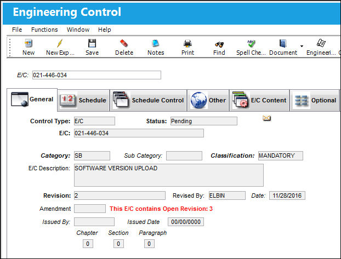Viewport: 341px width, 259px height.
Task: Click the Classification label
Action: (x=232, y=156)
